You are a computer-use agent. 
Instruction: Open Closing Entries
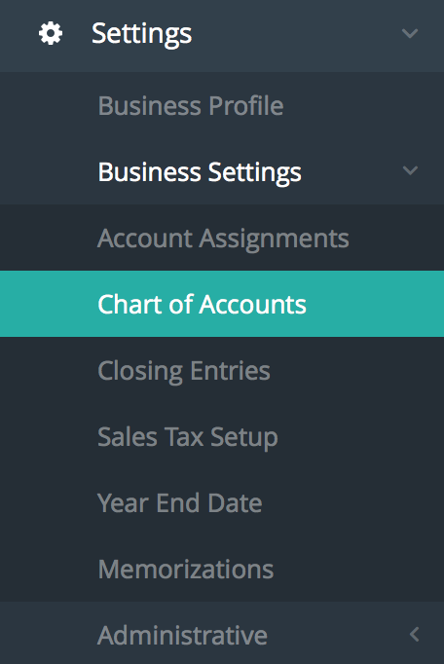[184, 371]
